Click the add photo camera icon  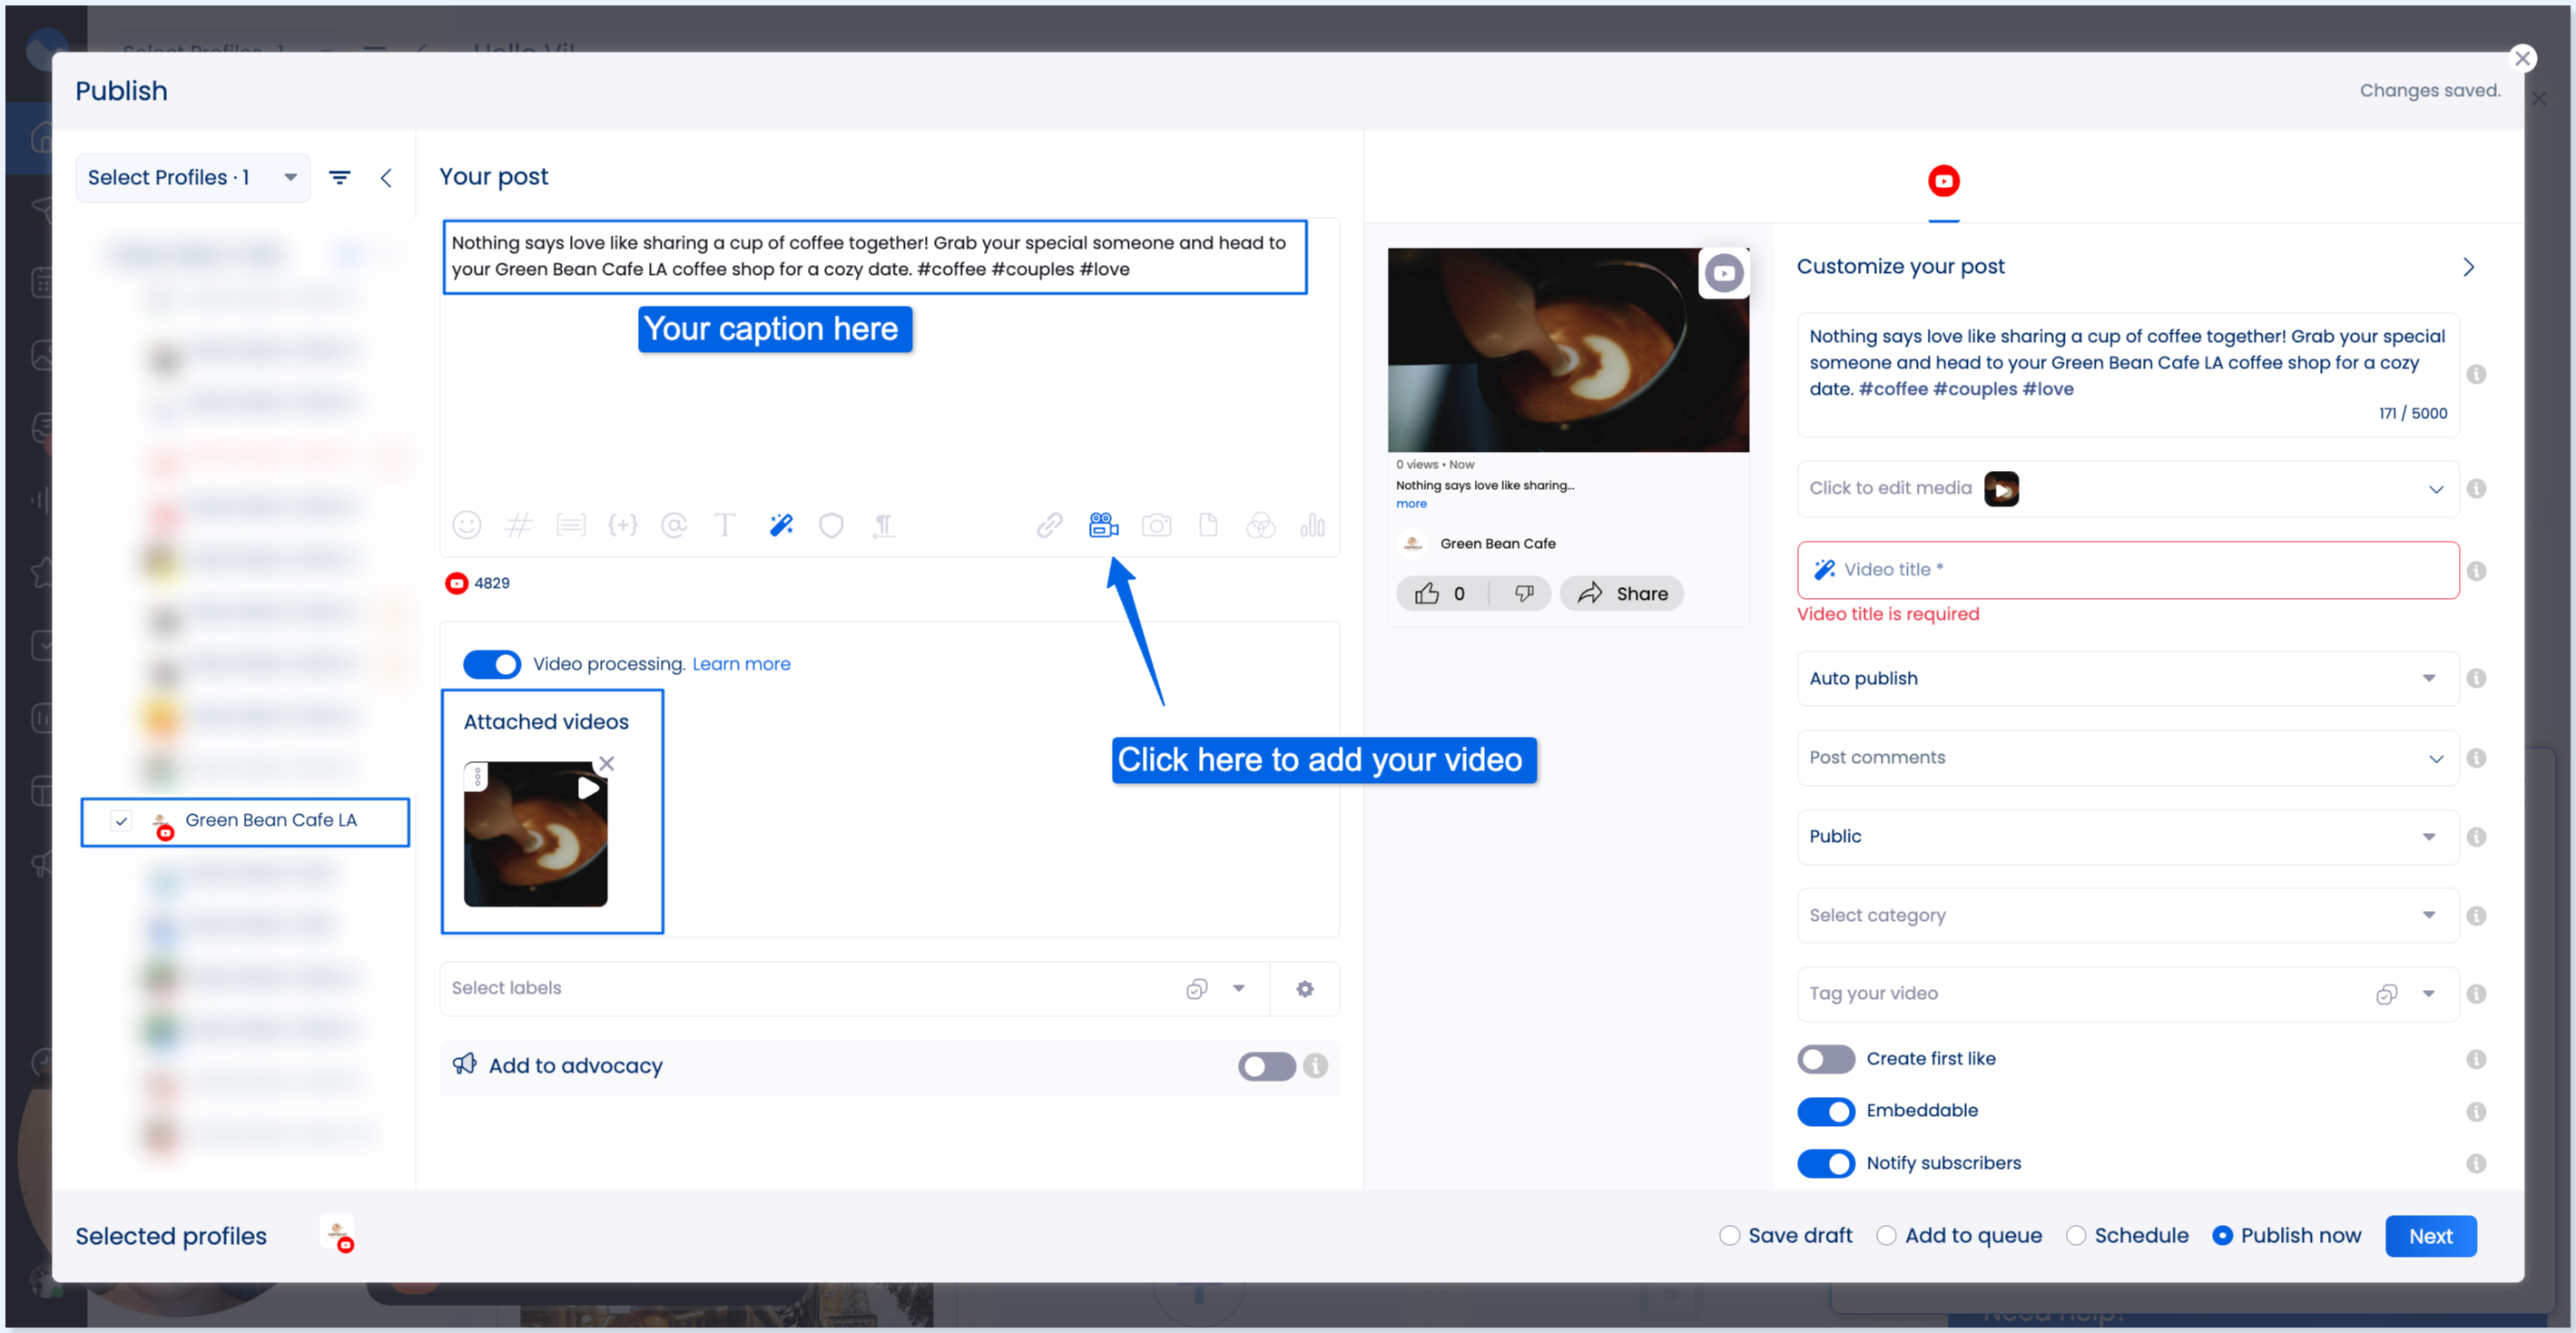1157,525
